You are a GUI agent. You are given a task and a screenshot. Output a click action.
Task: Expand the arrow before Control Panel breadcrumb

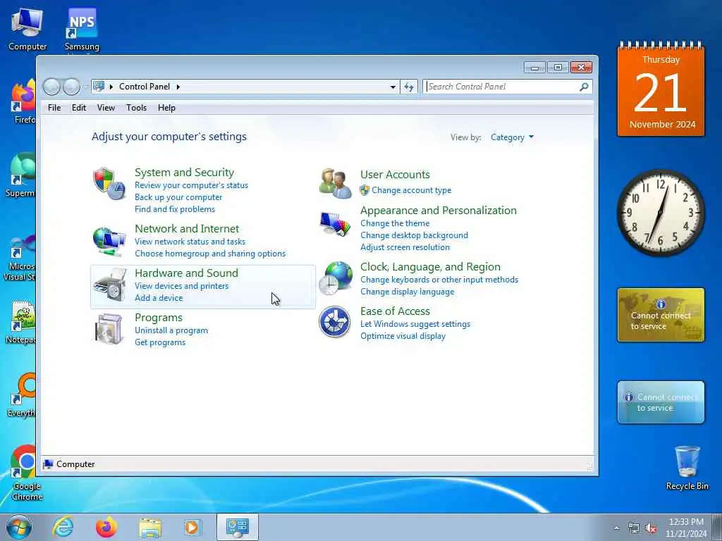coord(111,87)
